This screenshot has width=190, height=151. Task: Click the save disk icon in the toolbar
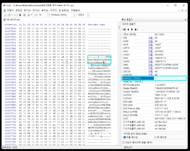coord(15,15)
